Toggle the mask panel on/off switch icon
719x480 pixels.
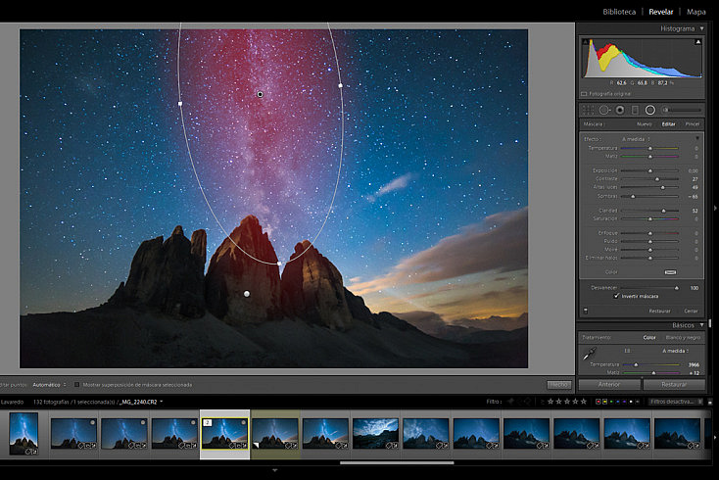click(586, 311)
